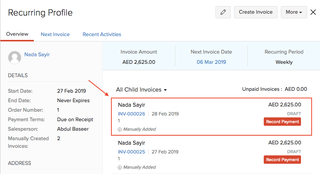Open invoice link INV-000026
Screen dimensions: 320x174
click(x=131, y=114)
